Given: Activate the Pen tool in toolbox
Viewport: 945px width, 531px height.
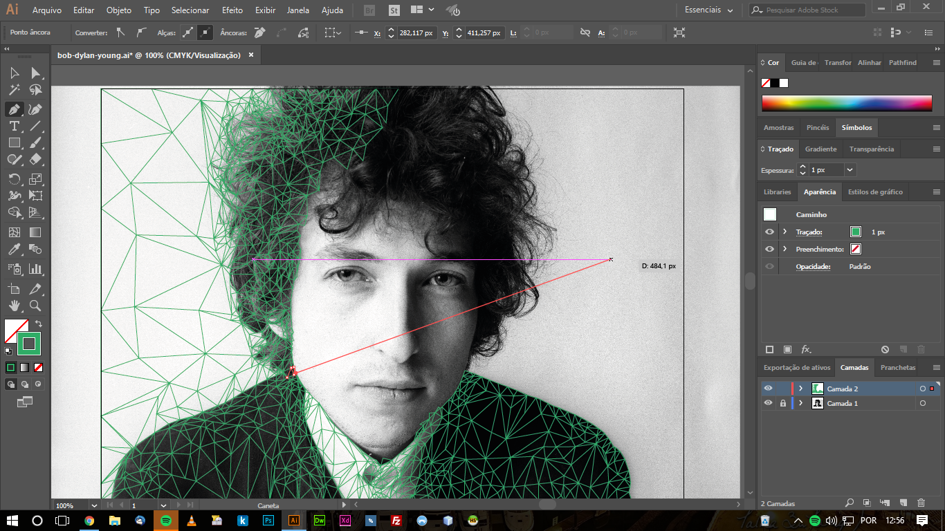Looking at the screenshot, I should click(x=14, y=109).
